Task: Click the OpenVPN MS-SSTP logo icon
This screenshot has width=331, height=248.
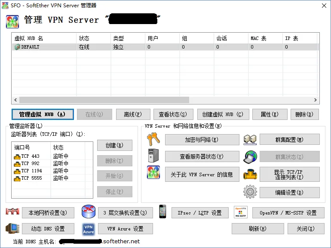Action: pyautogui.click(x=240, y=212)
